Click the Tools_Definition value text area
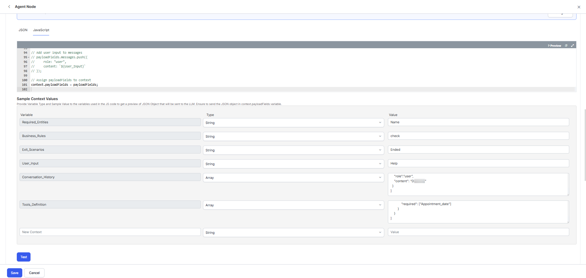Viewport: 586px width, 278px height. pos(478,212)
